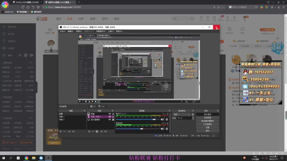The width and height of the screenshot is (287, 161).
Task: Bookmark this page with the star icon
Action: point(38,7)
